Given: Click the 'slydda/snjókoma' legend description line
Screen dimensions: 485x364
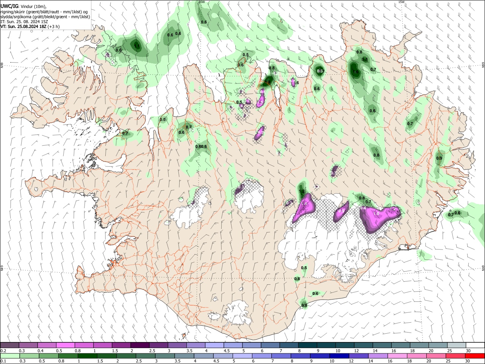Looking at the screenshot, I should (45, 17).
